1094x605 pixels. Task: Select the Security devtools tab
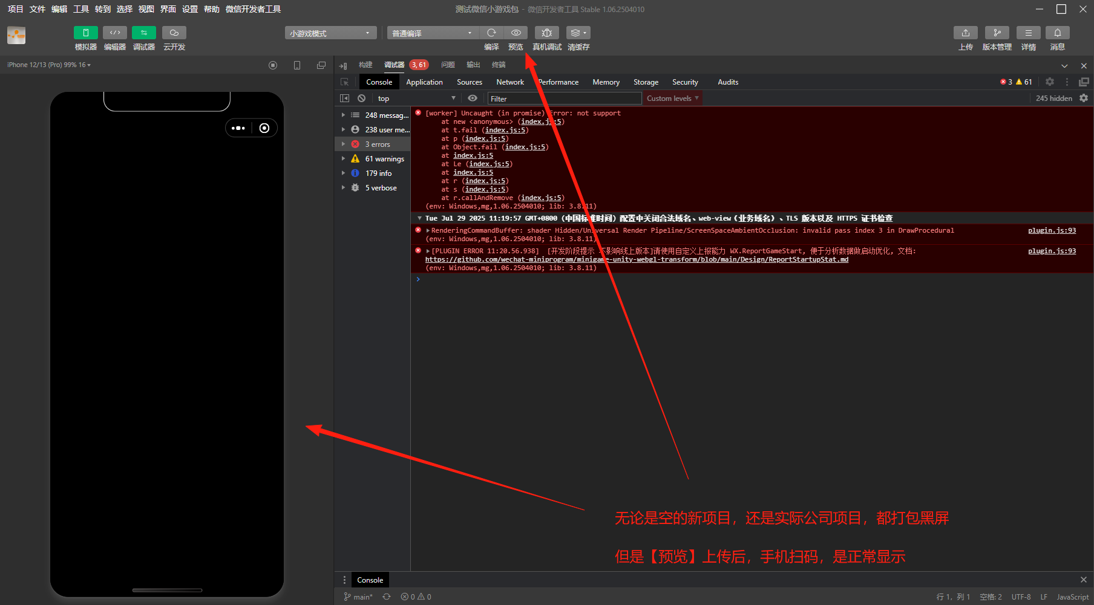point(685,82)
